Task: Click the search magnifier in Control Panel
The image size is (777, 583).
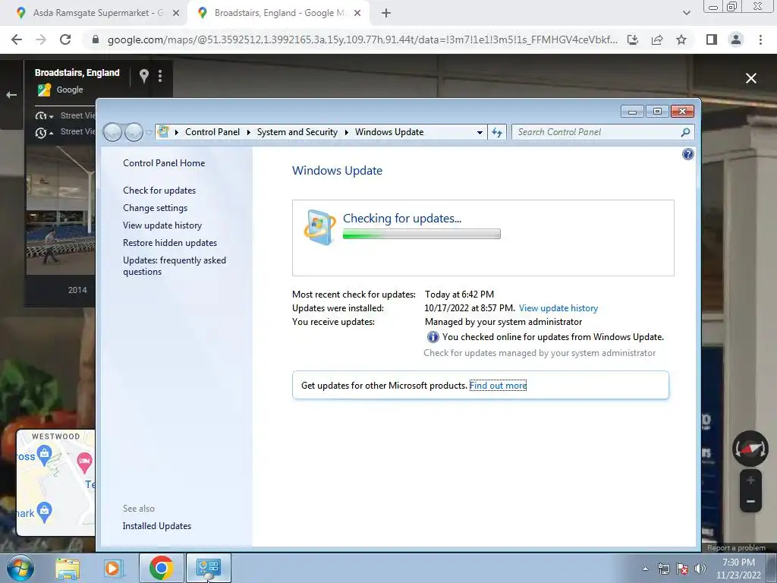Action: coord(685,132)
